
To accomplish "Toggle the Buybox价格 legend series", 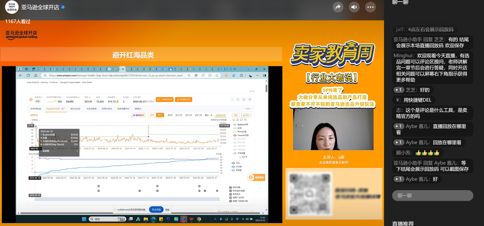I will 240,124.
